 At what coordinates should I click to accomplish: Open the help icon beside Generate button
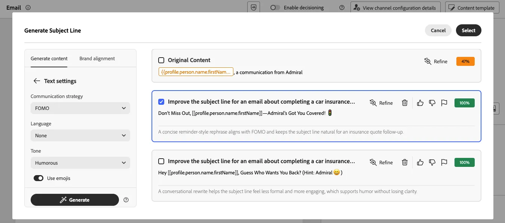tap(126, 200)
